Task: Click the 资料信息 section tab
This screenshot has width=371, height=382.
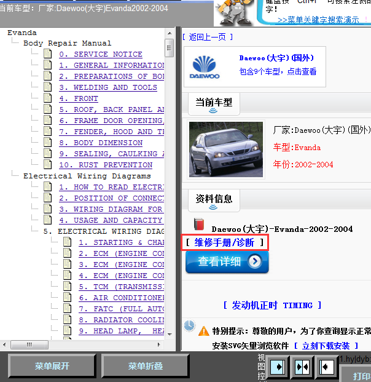Action: [214, 201]
